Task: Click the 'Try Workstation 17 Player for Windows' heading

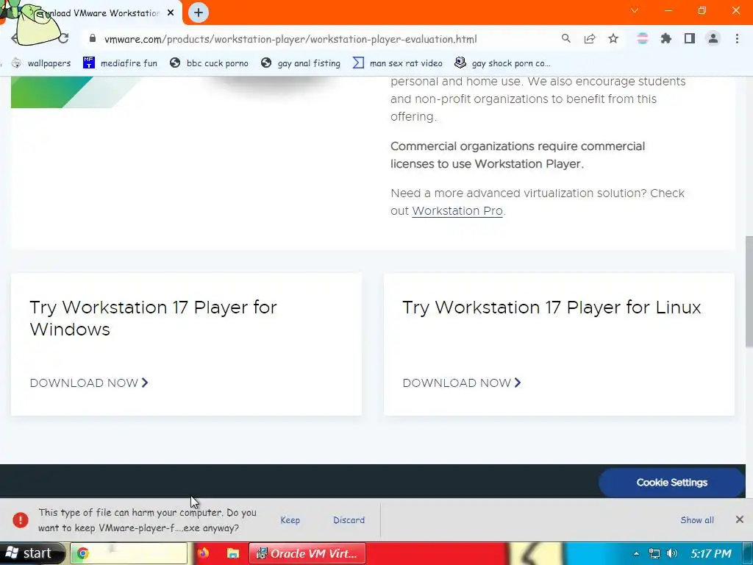Action: [x=153, y=318]
